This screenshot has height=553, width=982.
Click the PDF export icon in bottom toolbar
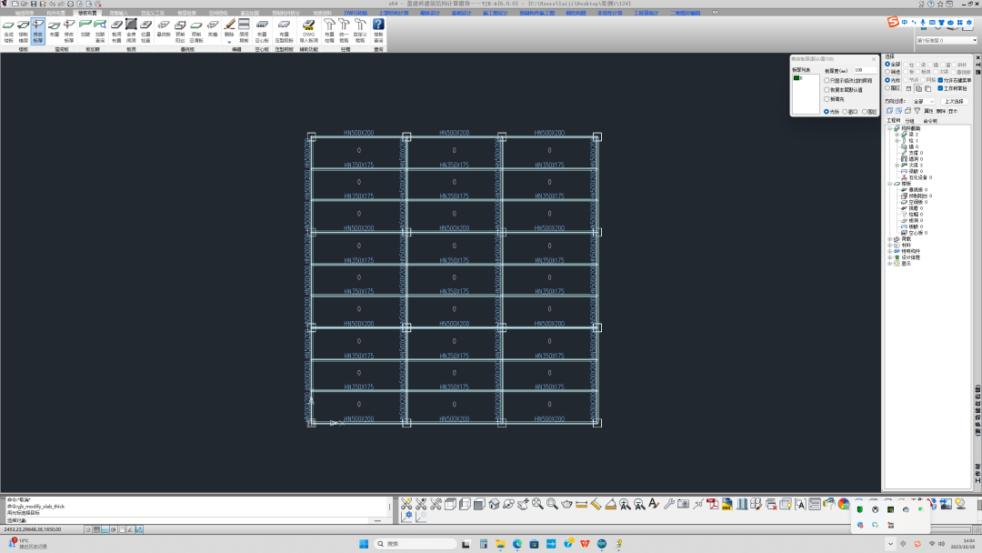coord(713,504)
